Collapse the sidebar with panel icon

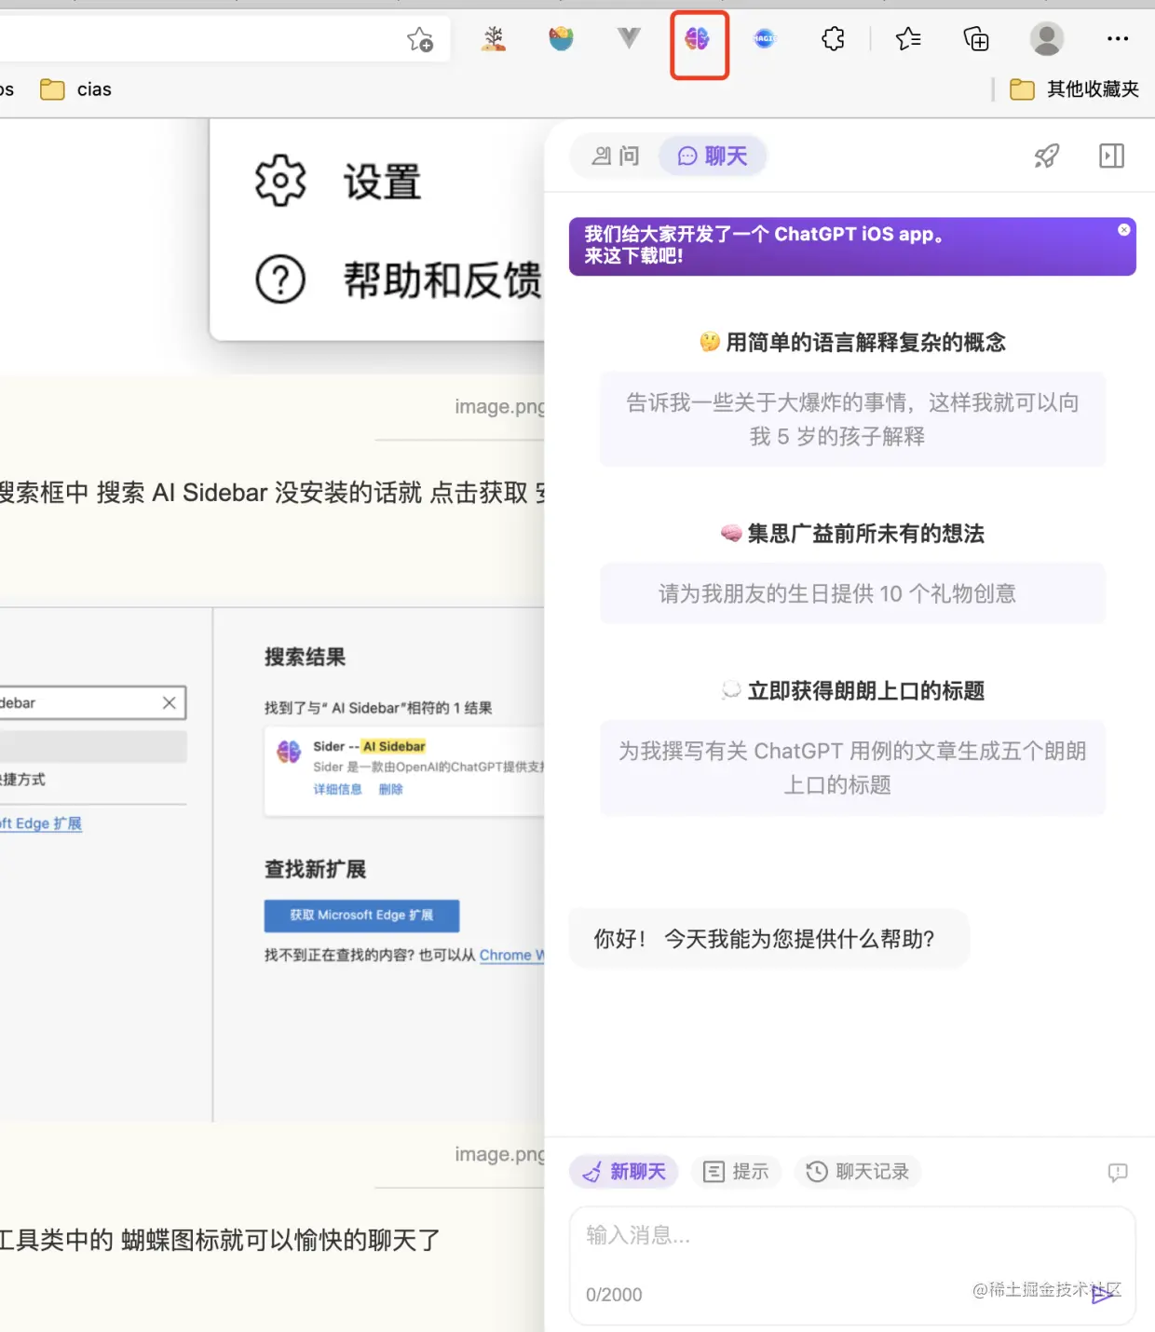1112,156
